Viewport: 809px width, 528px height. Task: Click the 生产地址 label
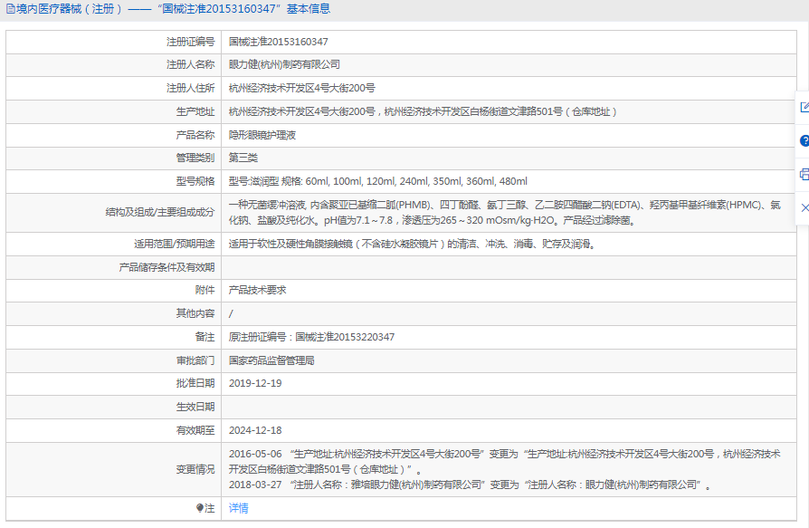click(x=195, y=111)
